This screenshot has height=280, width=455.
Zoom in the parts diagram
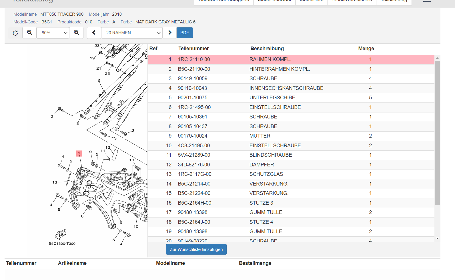(76, 33)
